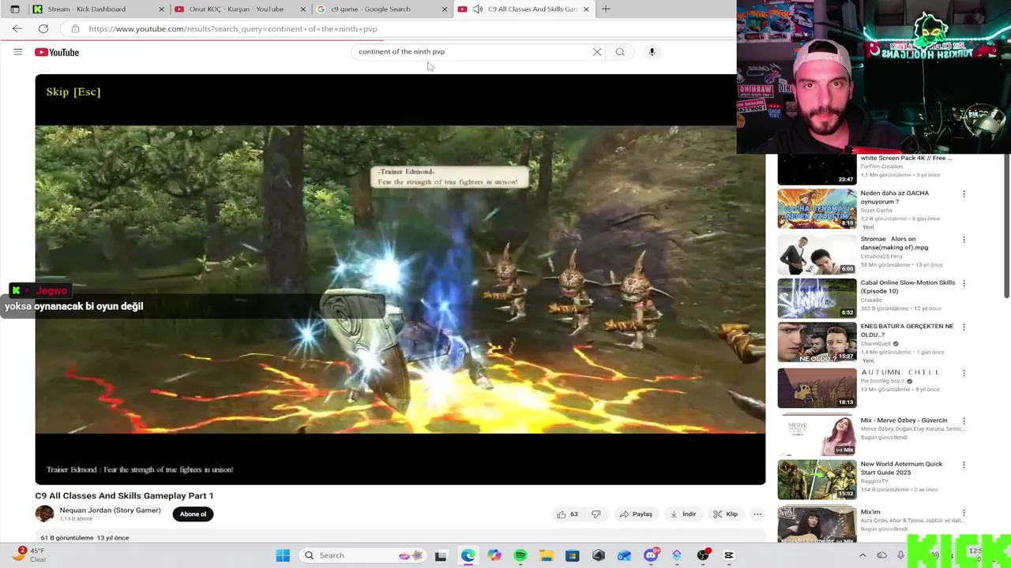Select the C9 All Classes And Skills tab
The height and width of the screenshot is (568, 1011).
(523, 9)
